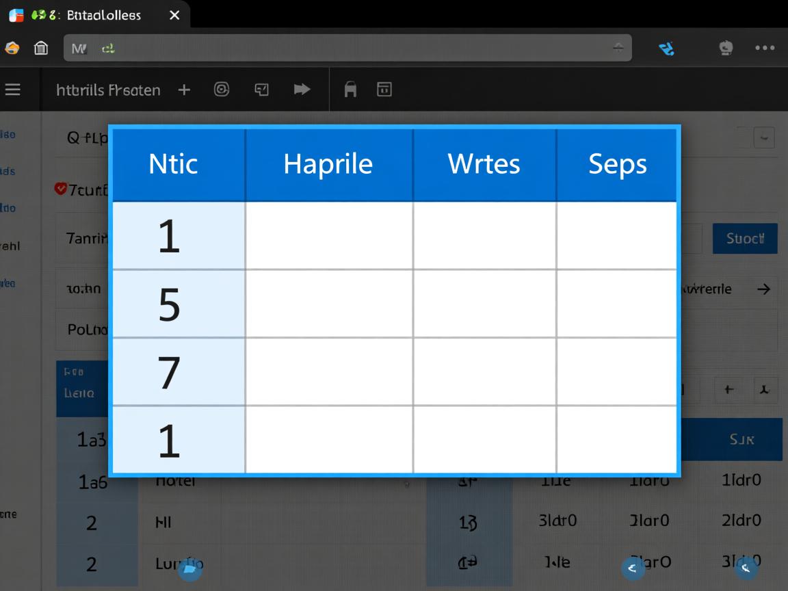788x591 pixels.
Task: Click the round blue folder icon at the bottom
Action: click(189, 568)
